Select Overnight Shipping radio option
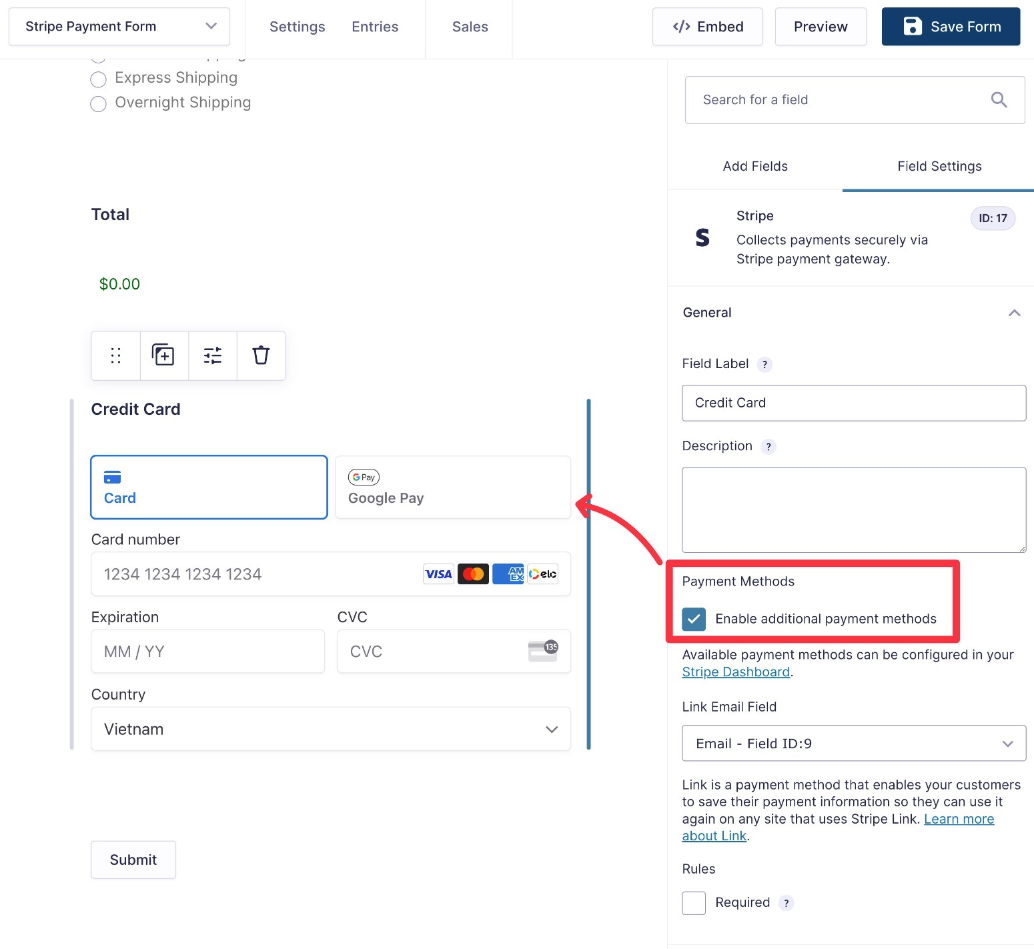This screenshot has height=949, width=1034. click(98, 104)
